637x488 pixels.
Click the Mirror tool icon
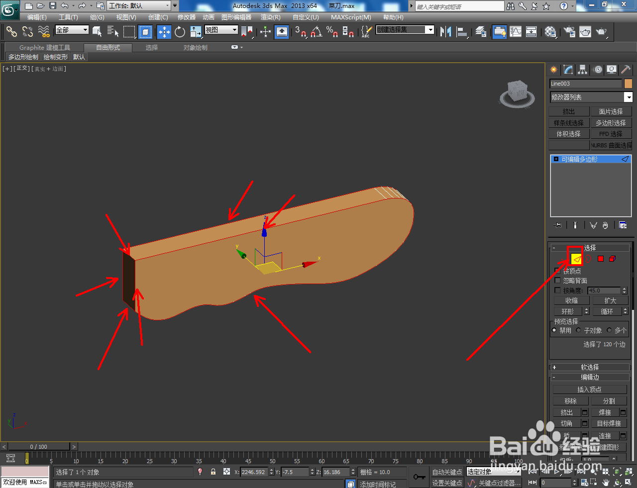(x=446, y=32)
